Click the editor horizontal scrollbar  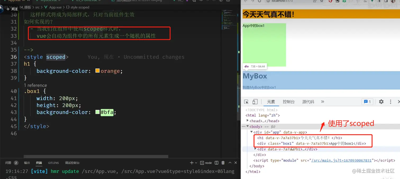pyautogui.click(x=96, y=157)
